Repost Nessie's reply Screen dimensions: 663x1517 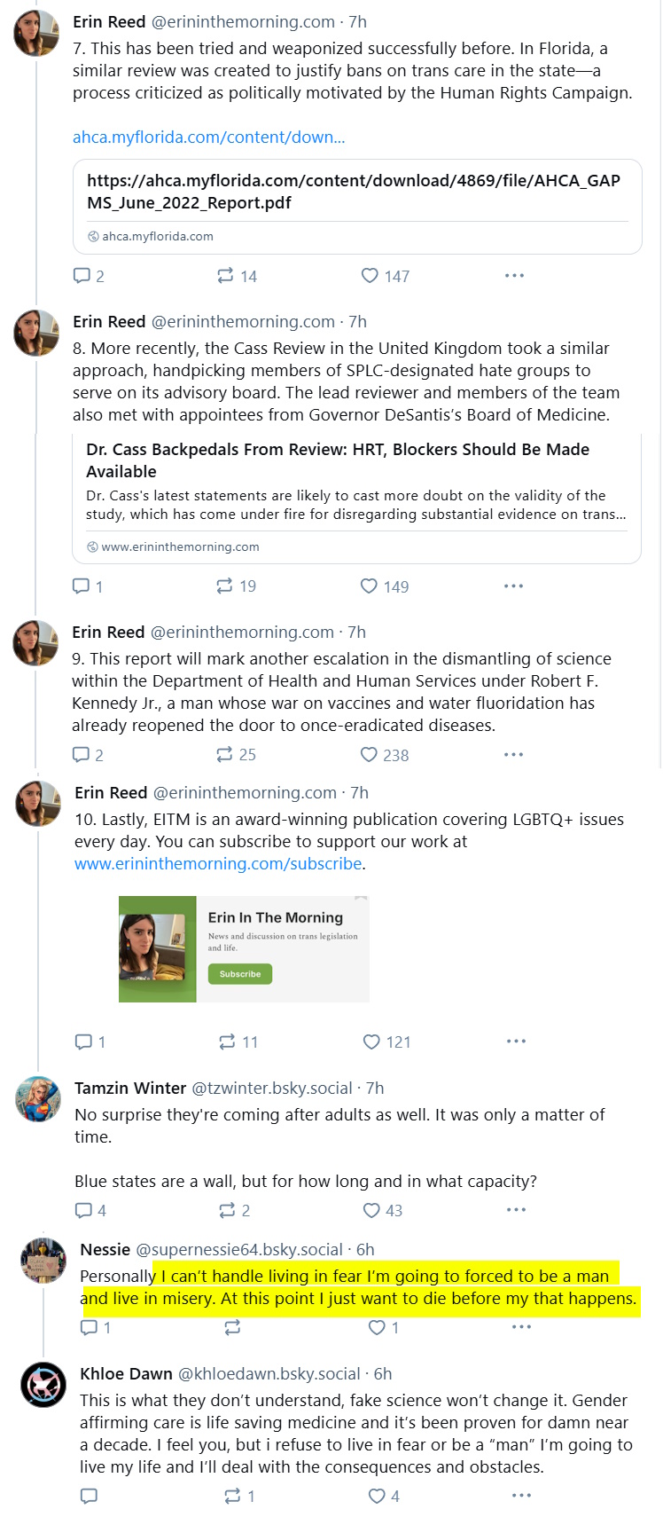click(x=232, y=1327)
